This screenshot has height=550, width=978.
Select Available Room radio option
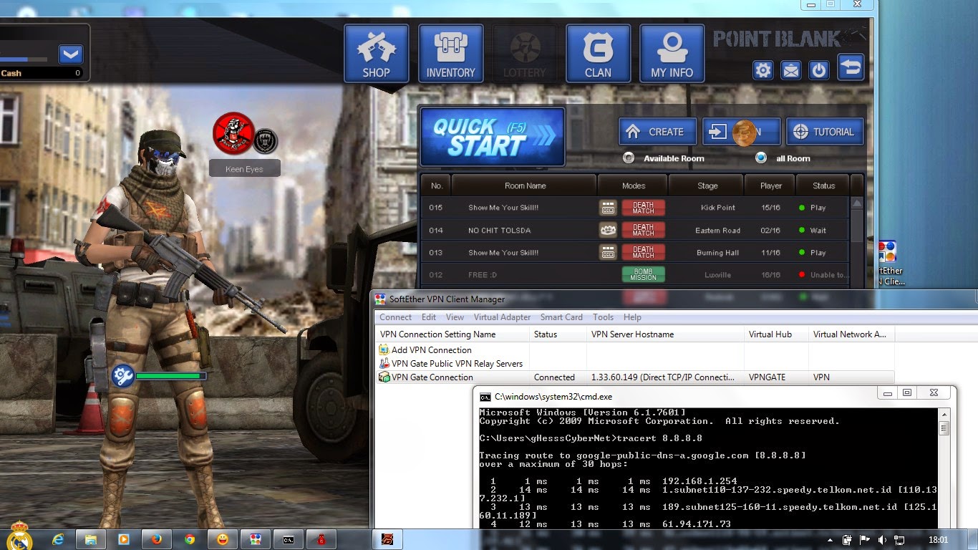(629, 158)
